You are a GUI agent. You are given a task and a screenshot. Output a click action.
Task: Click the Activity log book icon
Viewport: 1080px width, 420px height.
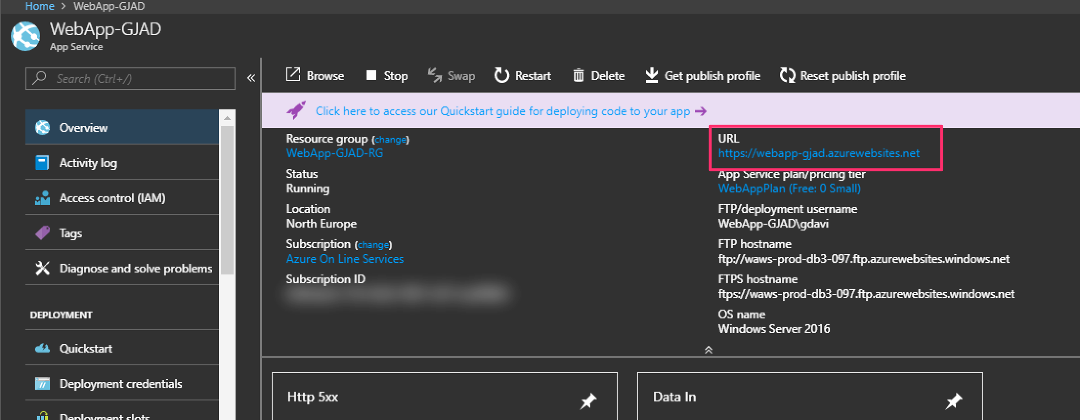point(43,163)
